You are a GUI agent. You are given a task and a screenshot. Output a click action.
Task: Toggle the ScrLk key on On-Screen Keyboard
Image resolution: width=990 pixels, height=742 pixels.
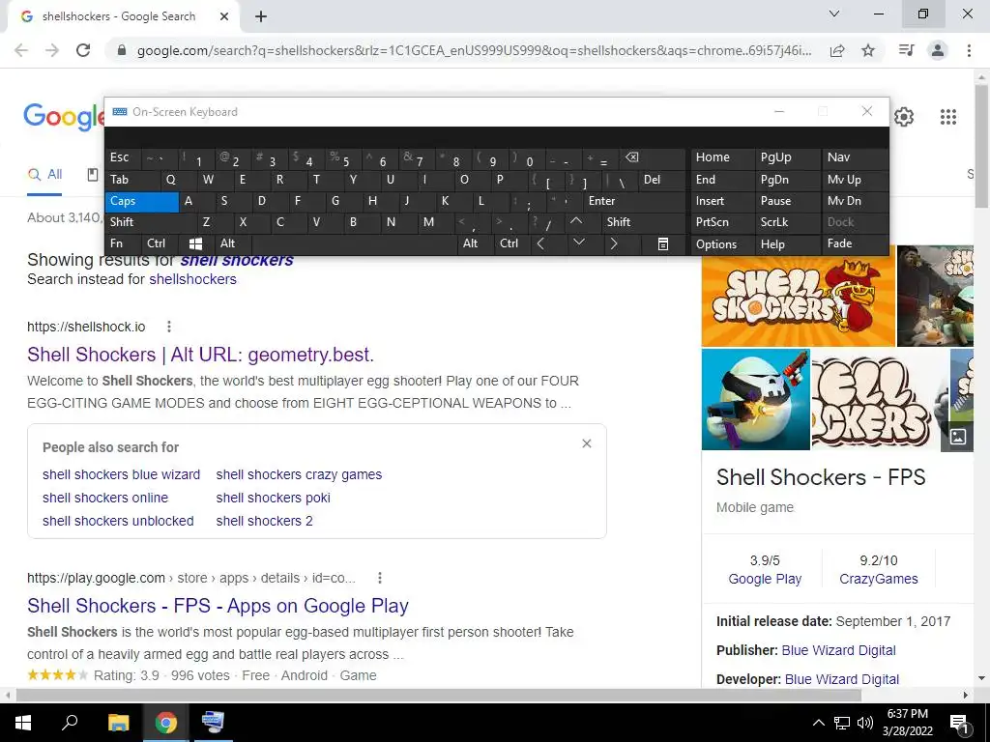coord(787,222)
